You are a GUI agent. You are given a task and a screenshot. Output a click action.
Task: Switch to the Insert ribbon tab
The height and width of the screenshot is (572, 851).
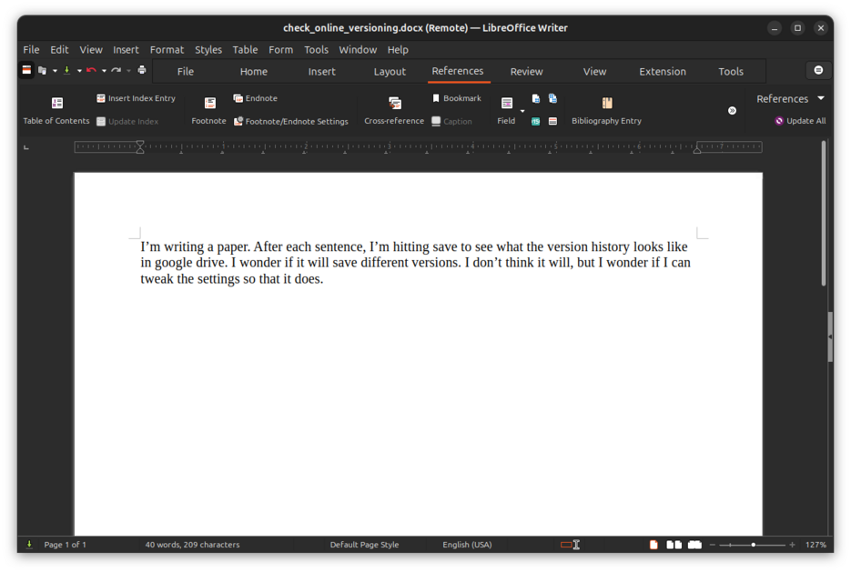click(x=322, y=72)
